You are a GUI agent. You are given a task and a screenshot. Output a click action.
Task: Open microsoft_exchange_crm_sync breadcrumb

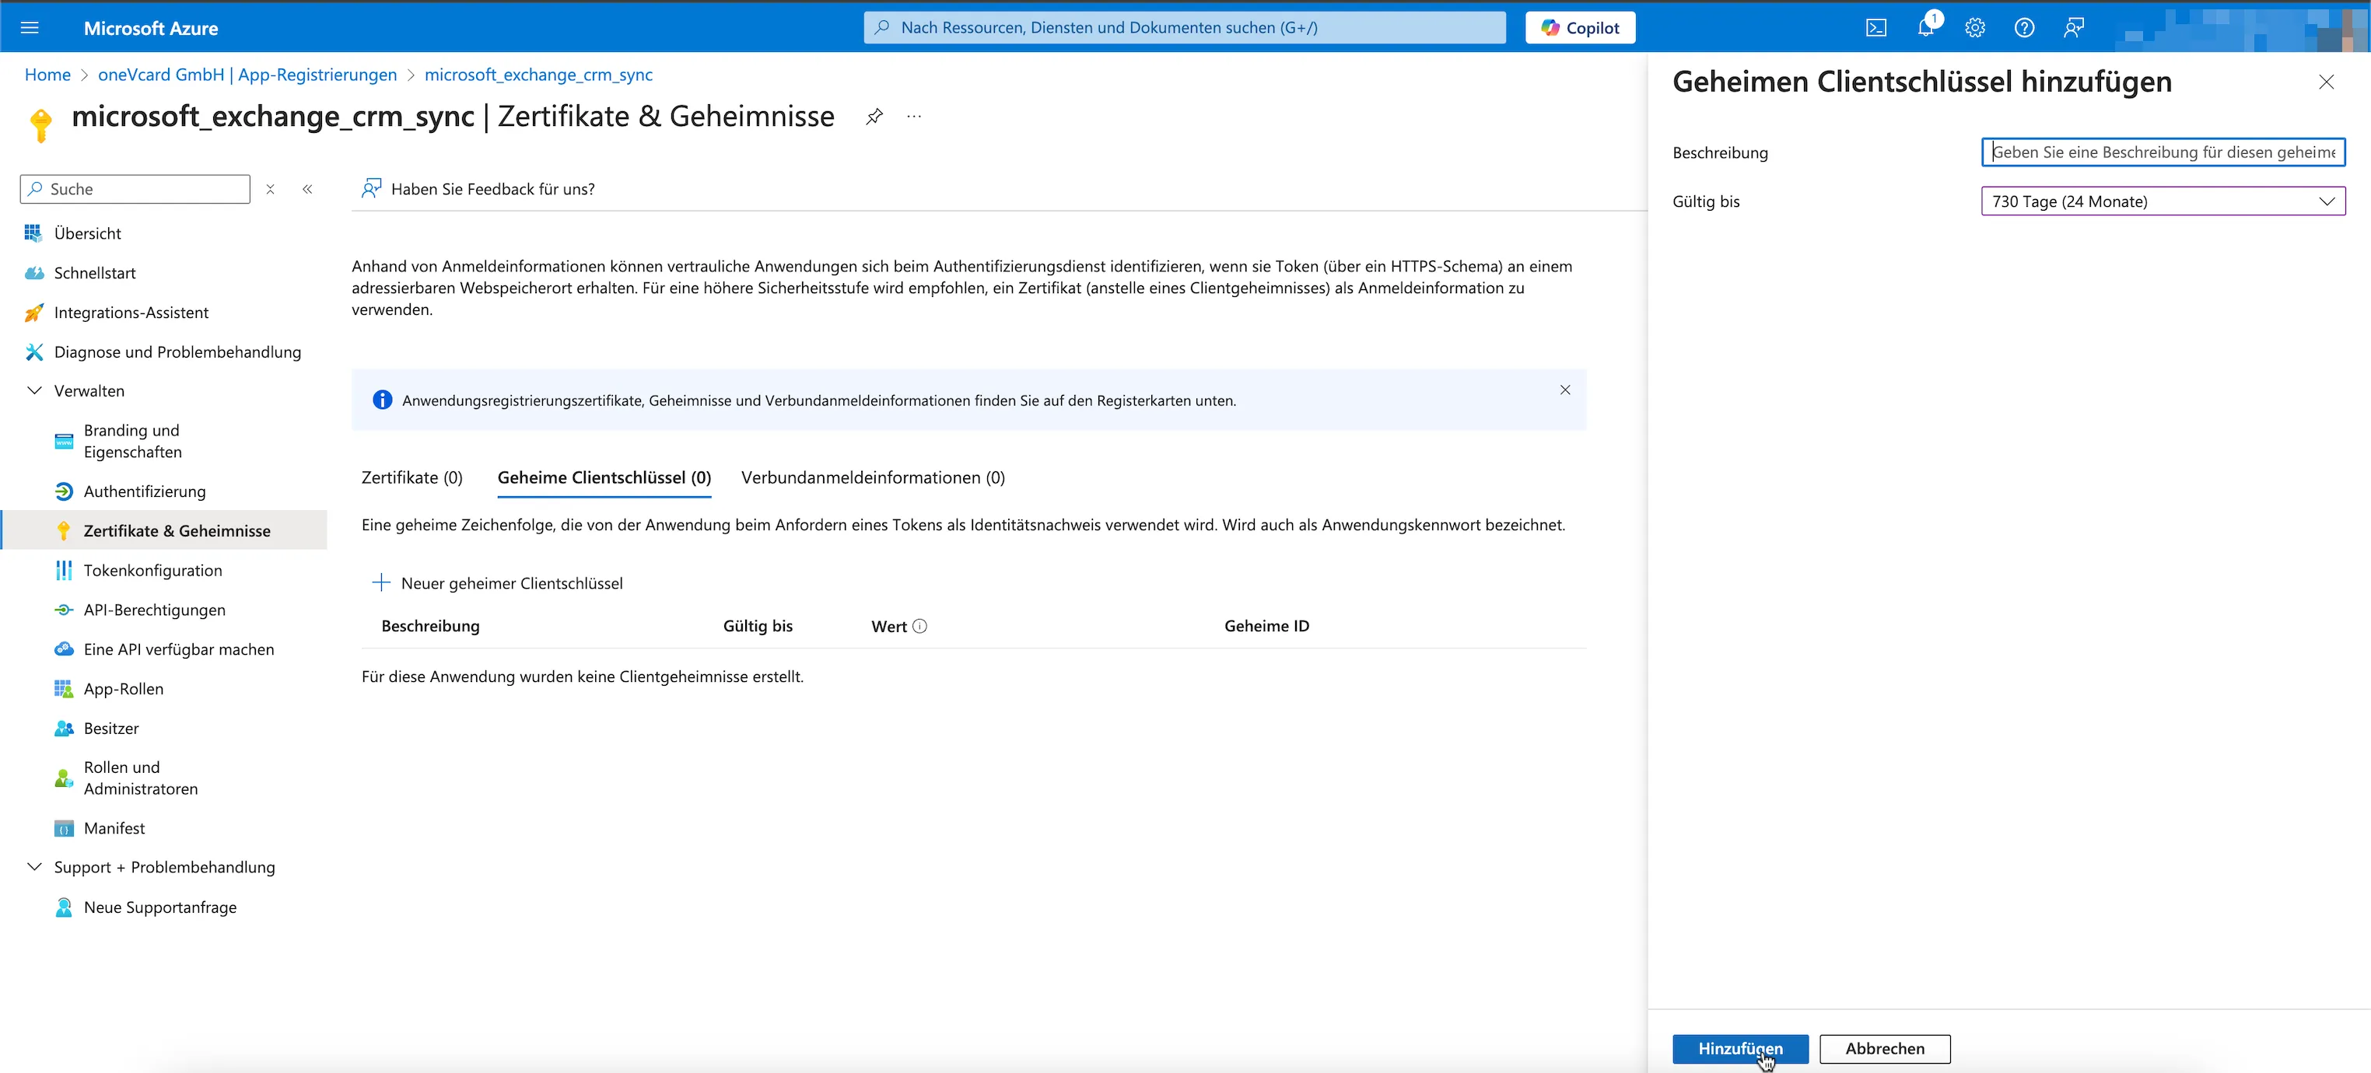[x=538, y=75]
